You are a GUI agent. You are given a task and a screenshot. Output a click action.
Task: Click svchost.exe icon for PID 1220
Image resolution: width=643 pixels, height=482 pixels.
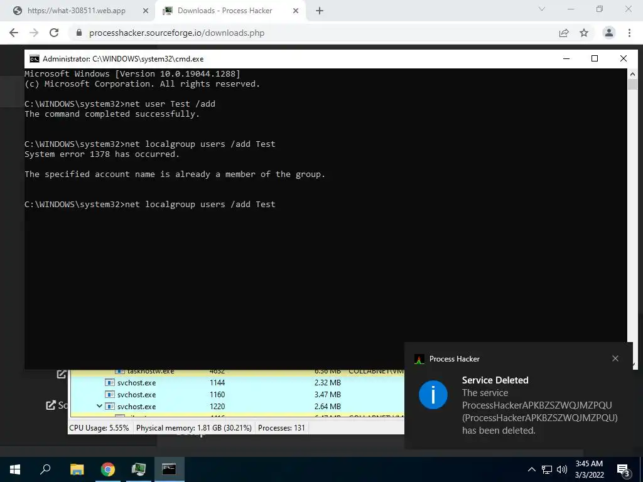pyautogui.click(x=109, y=407)
